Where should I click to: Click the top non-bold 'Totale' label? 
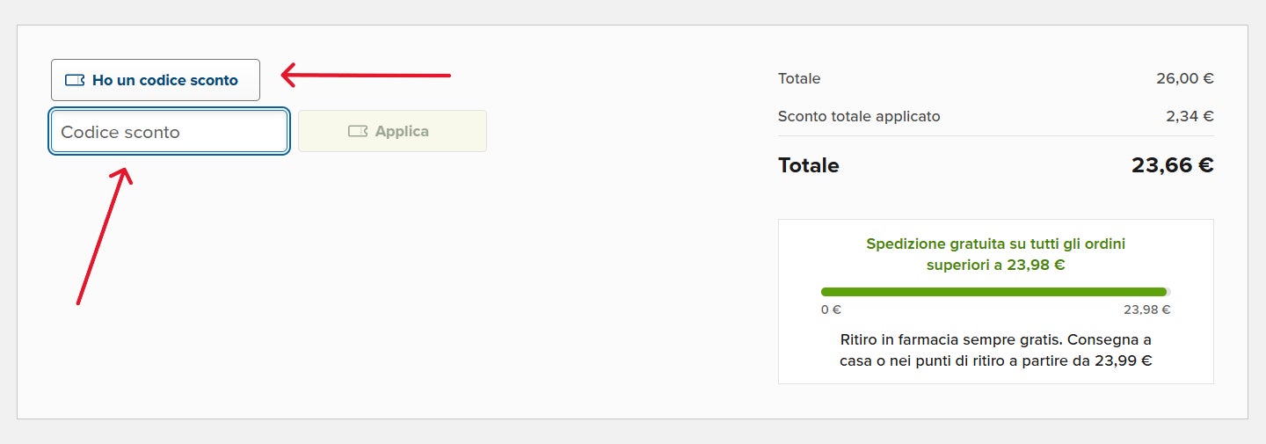click(799, 78)
